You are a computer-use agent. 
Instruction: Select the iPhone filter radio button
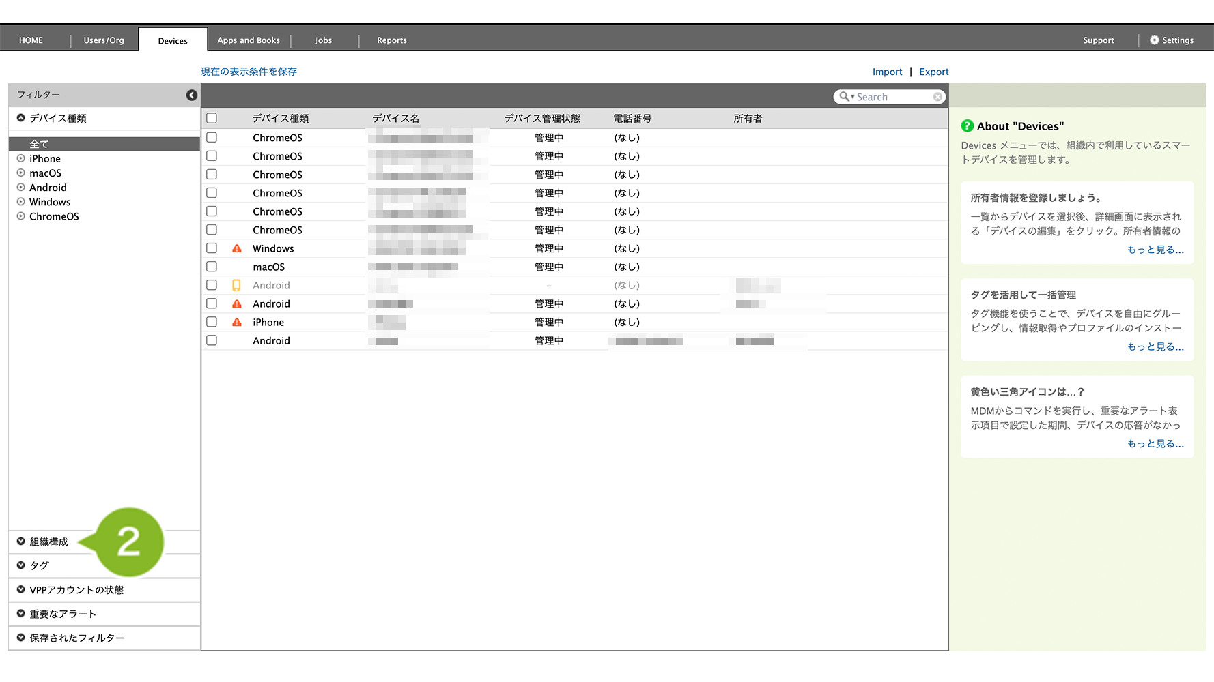coord(21,159)
